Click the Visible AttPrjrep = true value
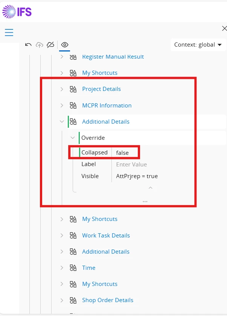Viewport: 227px width, 316px height. (137, 176)
